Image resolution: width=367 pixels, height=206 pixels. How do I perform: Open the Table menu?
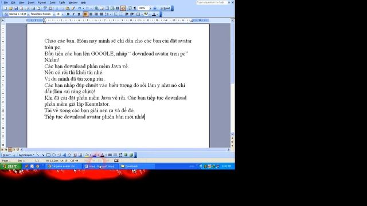(62, 2)
